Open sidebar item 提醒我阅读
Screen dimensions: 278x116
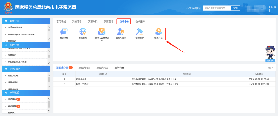[x=13, y=82]
